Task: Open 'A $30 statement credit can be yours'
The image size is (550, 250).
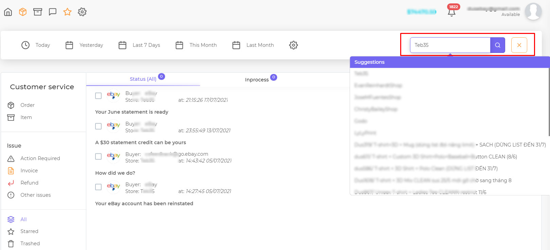Action: (141, 142)
